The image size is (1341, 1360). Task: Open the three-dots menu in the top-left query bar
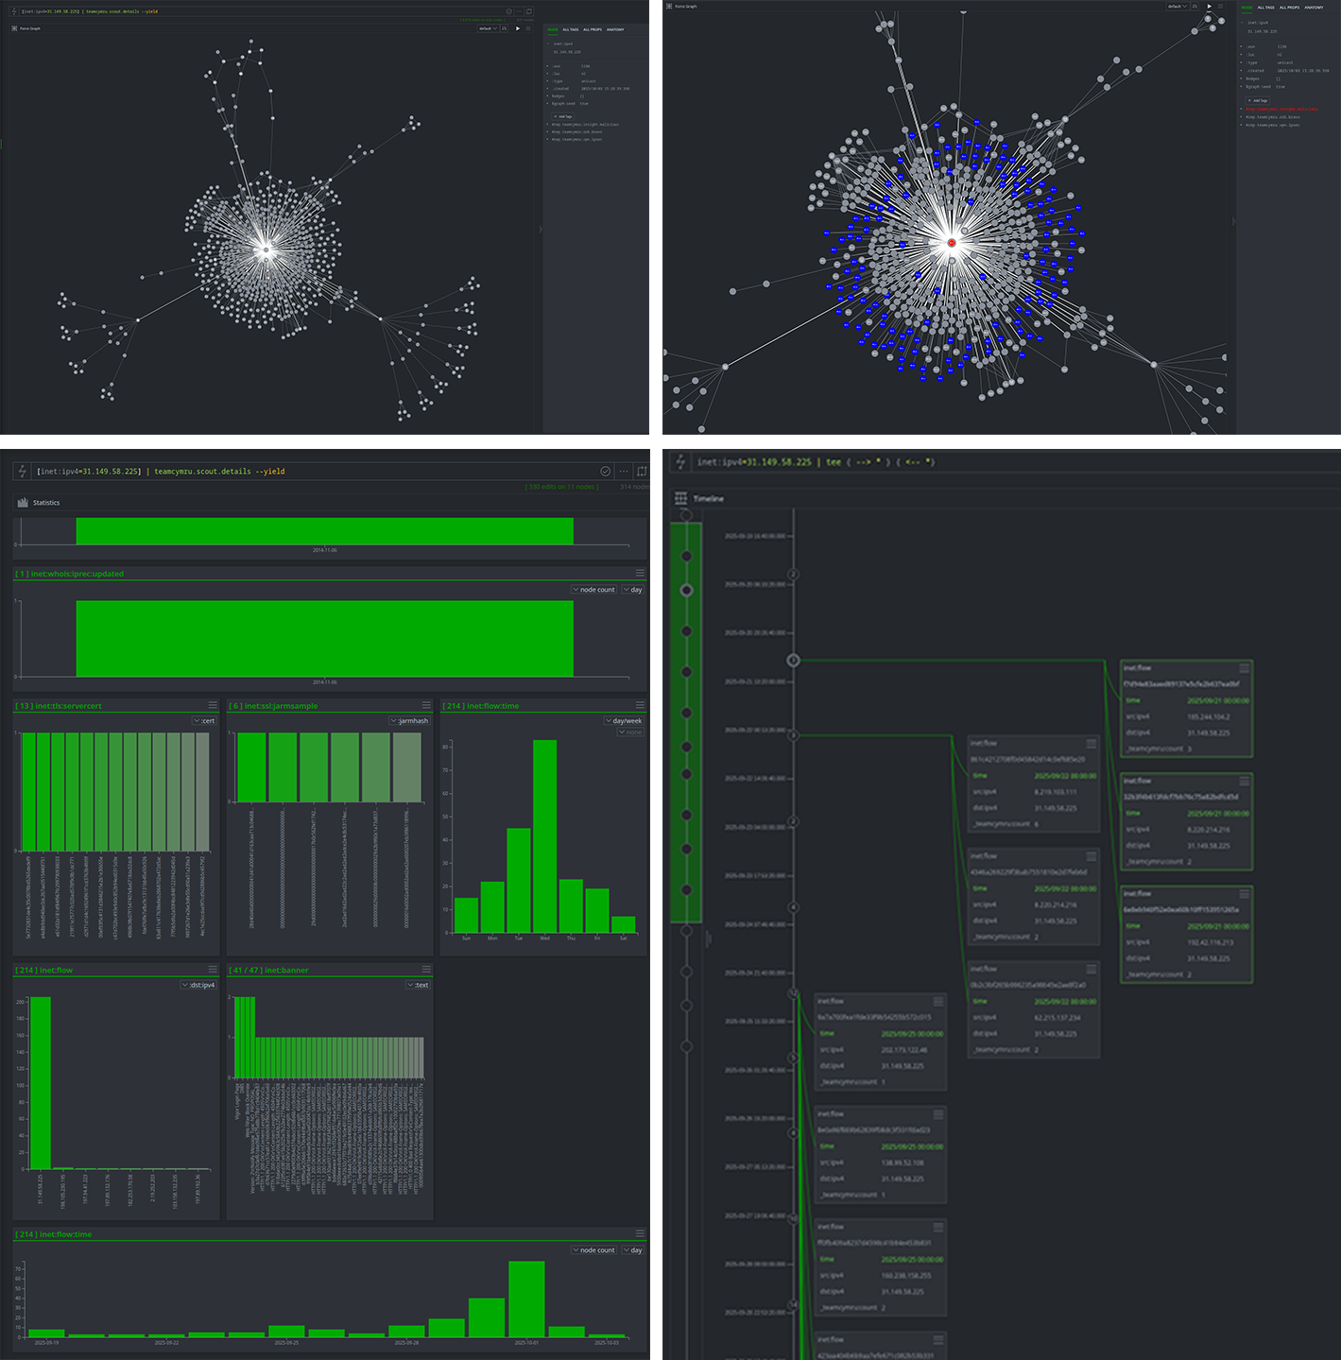[x=518, y=11]
